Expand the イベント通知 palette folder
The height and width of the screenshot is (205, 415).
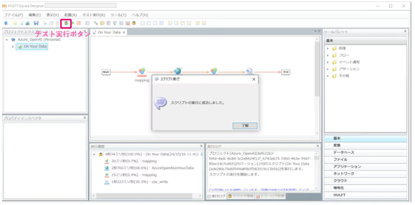(x=328, y=62)
